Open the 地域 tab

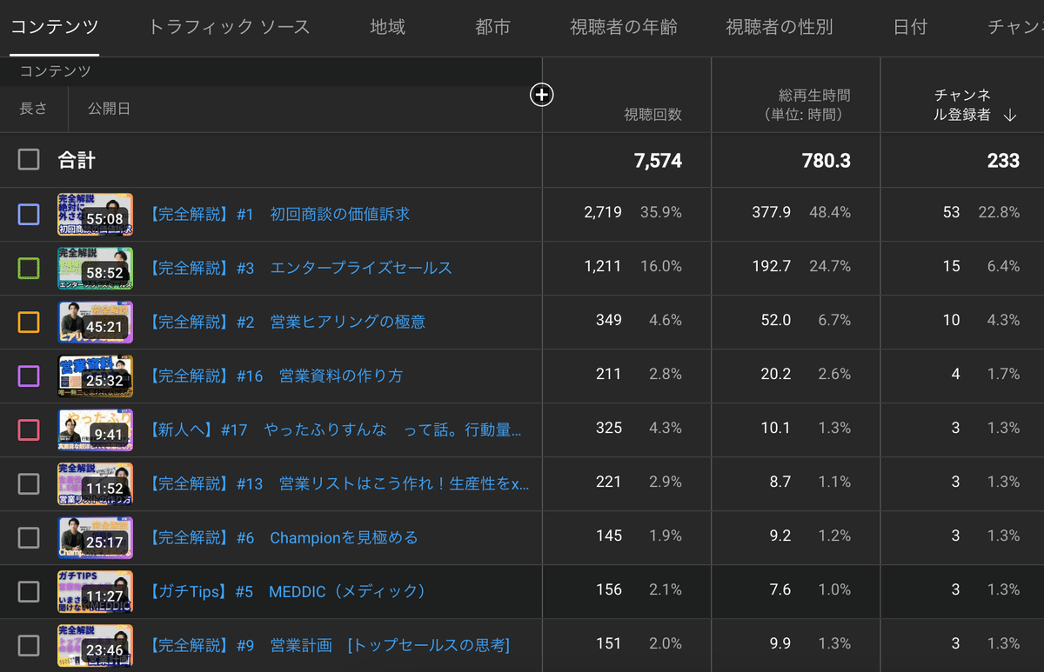[x=387, y=27]
